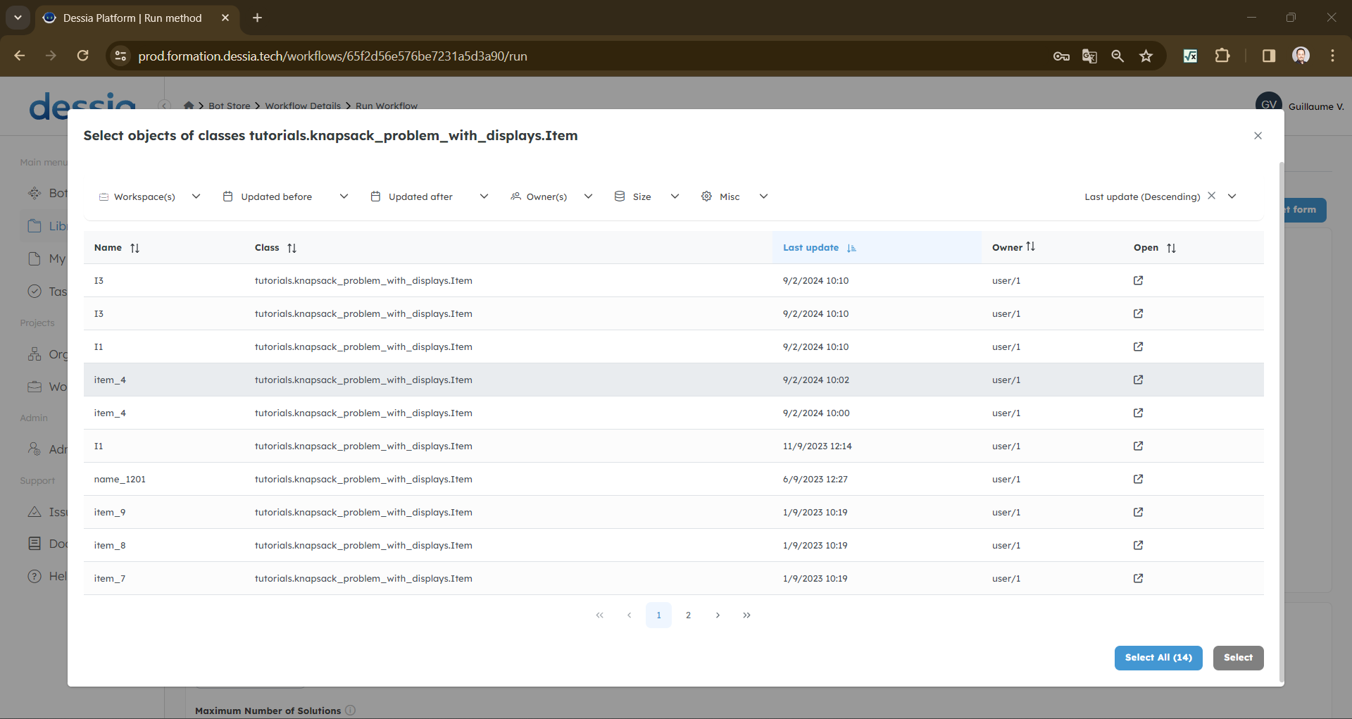This screenshot has height=719, width=1352.
Task: Click the browser reload button
Action: pyautogui.click(x=83, y=56)
